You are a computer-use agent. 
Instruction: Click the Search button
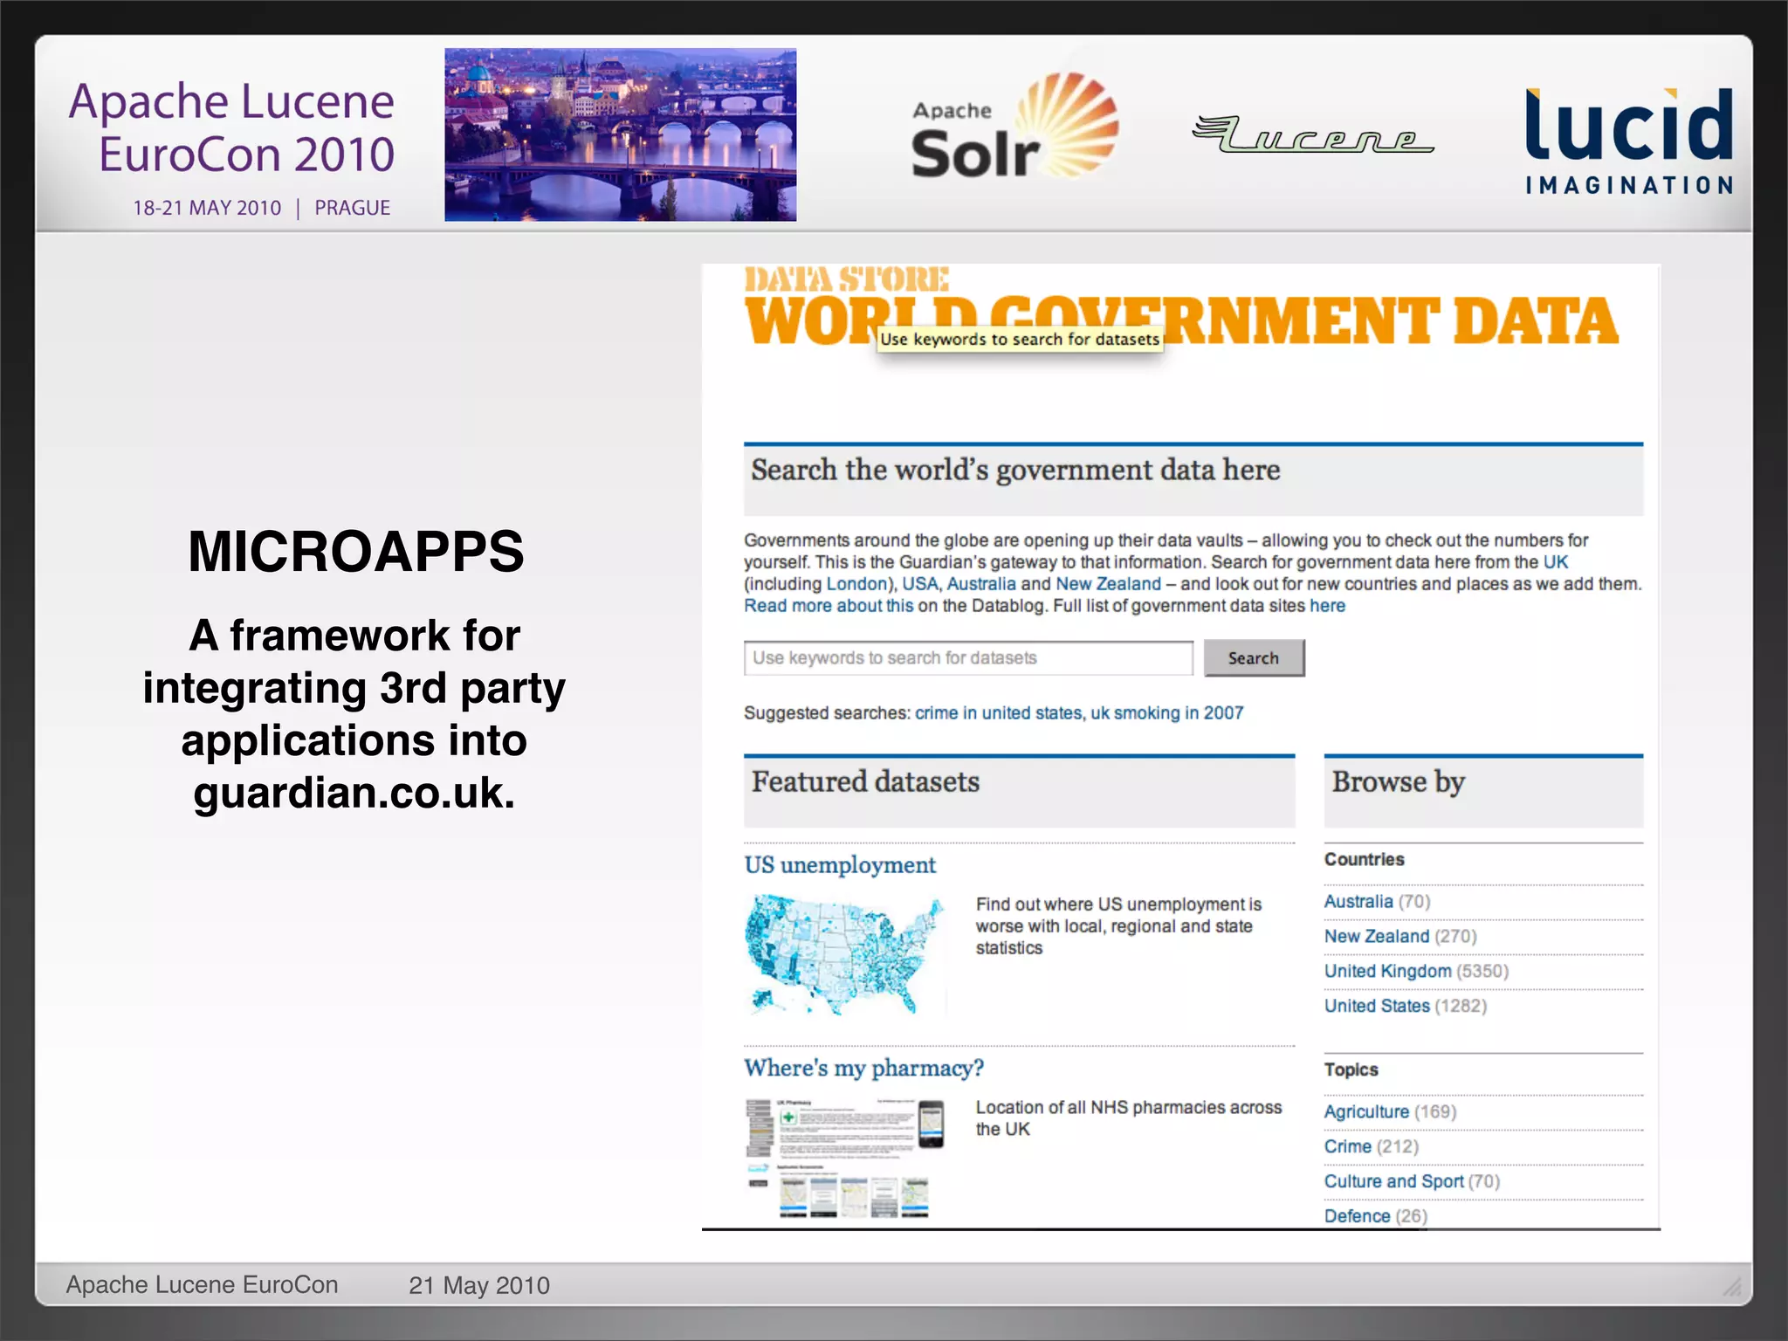(1254, 658)
